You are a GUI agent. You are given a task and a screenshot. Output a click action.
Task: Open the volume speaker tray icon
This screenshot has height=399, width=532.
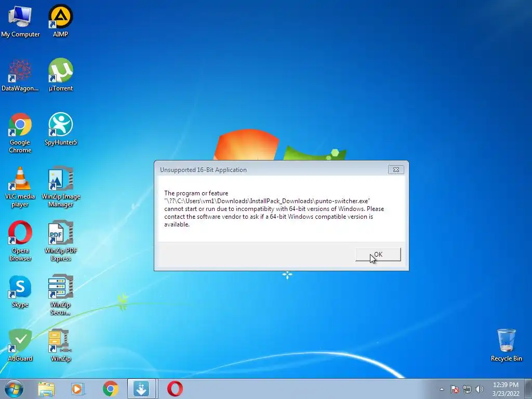point(480,389)
